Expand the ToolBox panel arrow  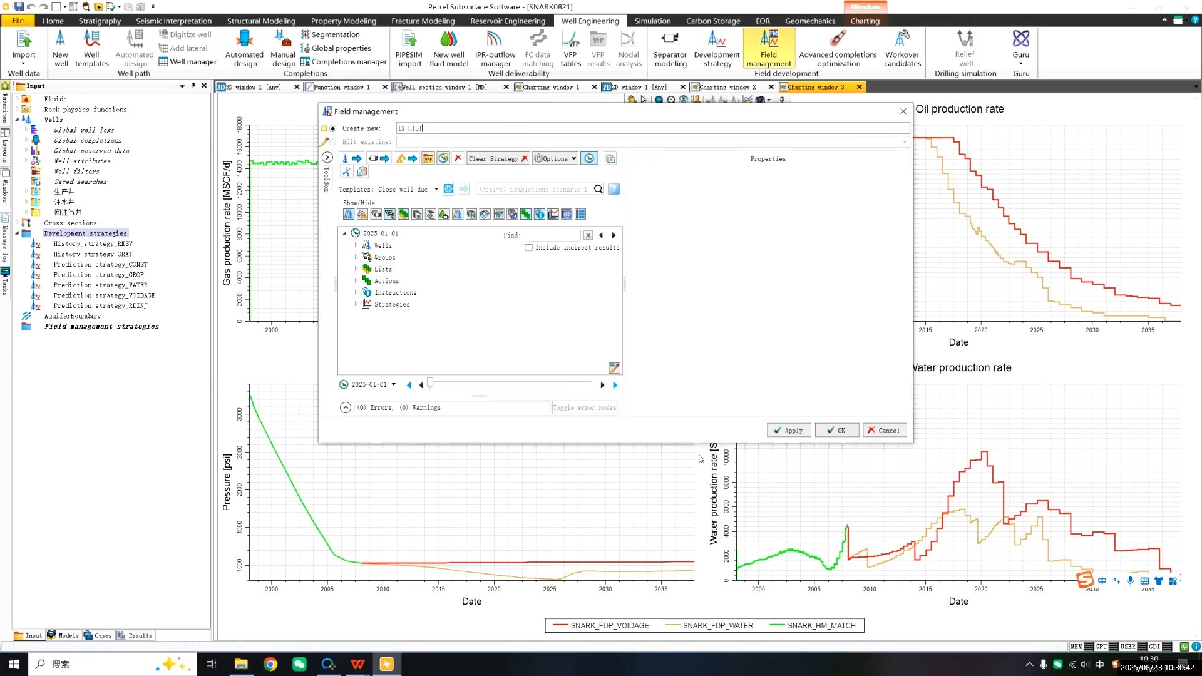point(327,158)
